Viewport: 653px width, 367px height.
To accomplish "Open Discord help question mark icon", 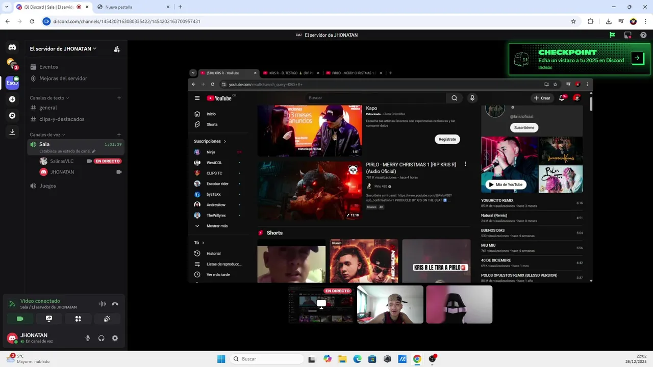I will tap(643, 35).
